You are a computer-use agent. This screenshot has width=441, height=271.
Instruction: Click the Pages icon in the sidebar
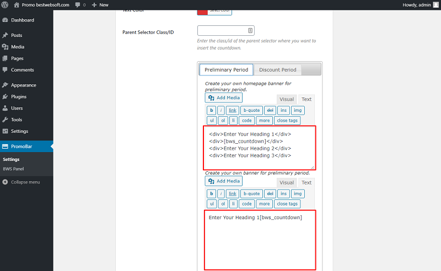5,58
